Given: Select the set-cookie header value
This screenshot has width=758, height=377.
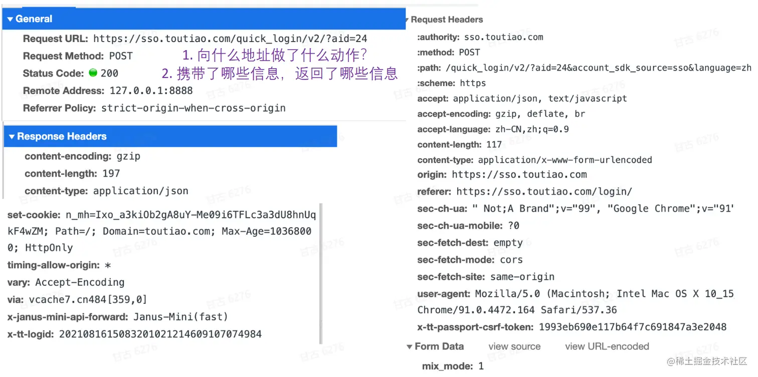Looking at the screenshot, I should click(162, 231).
